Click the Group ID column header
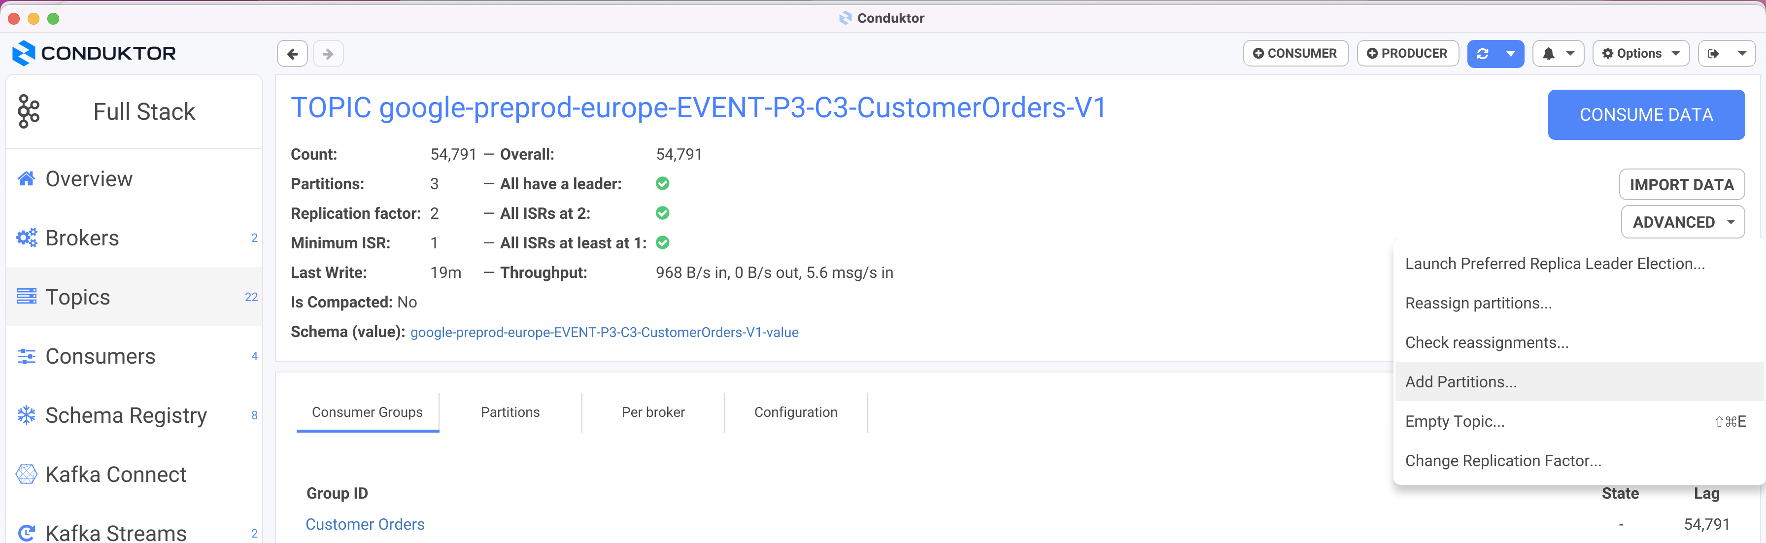This screenshot has height=543, width=1766. coord(338,494)
